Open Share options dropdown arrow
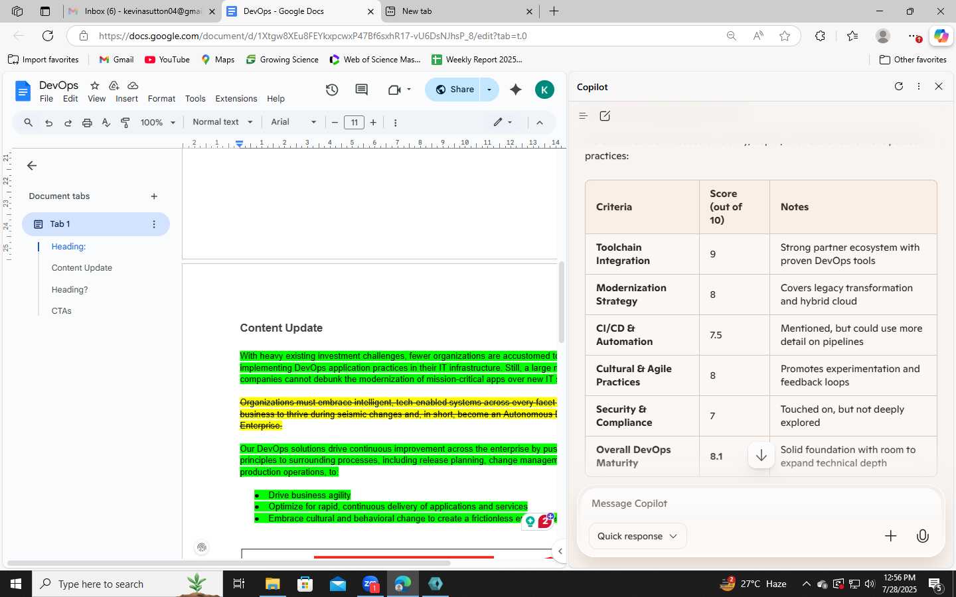This screenshot has width=956, height=597. coord(489,90)
